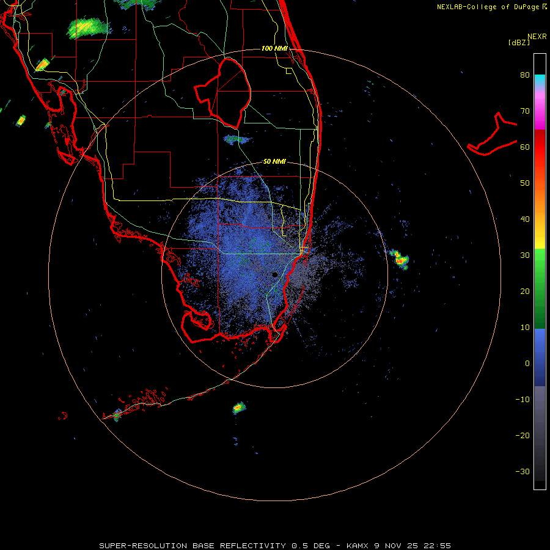Pick the red segment of the color bar
The image size is (550, 550).
[x=540, y=149]
